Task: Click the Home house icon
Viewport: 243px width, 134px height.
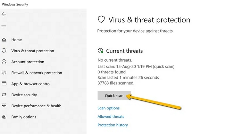Action: click(4, 40)
